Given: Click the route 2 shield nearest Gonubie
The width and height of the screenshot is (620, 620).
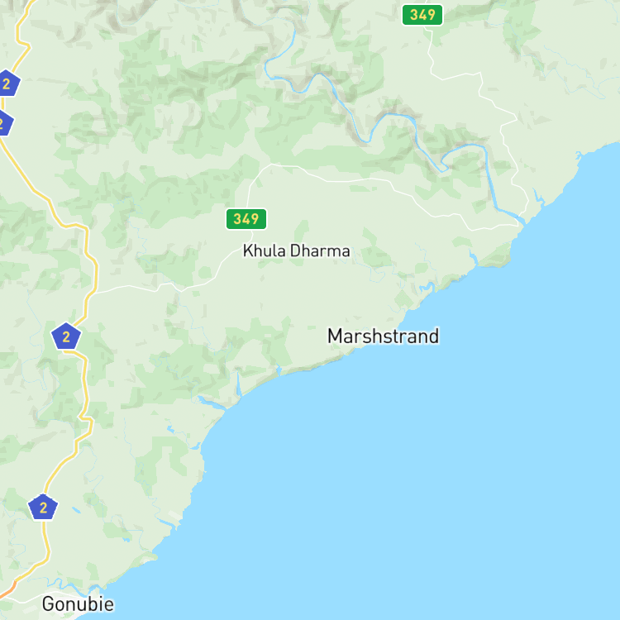Looking at the screenshot, I should (x=43, y=508).
